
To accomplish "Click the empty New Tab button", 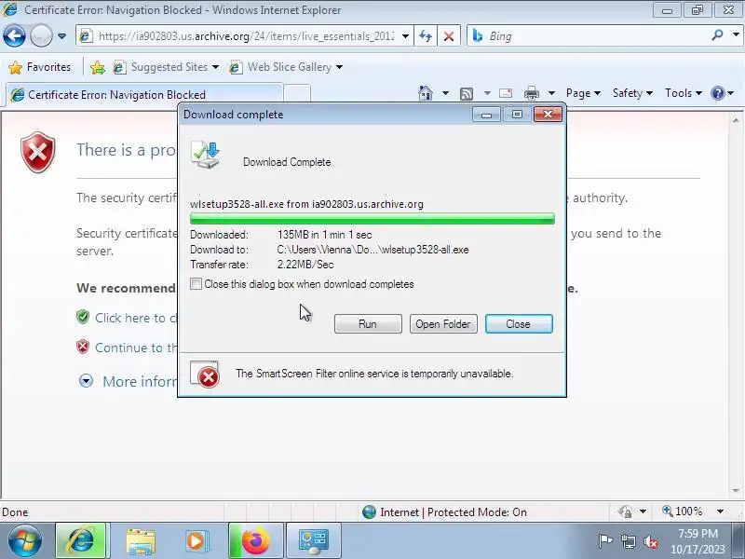I will click(x=297, y=94).
